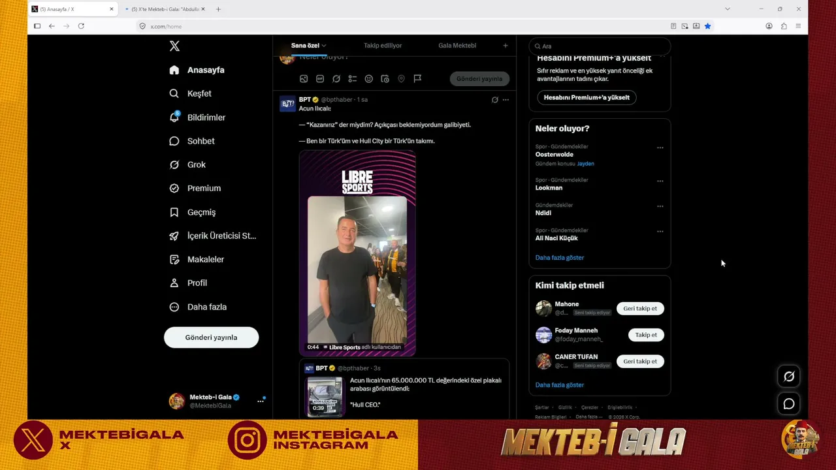Go back using the browser back arrow
This screenshot has width=836, height=470.
[x=52, y=26]
